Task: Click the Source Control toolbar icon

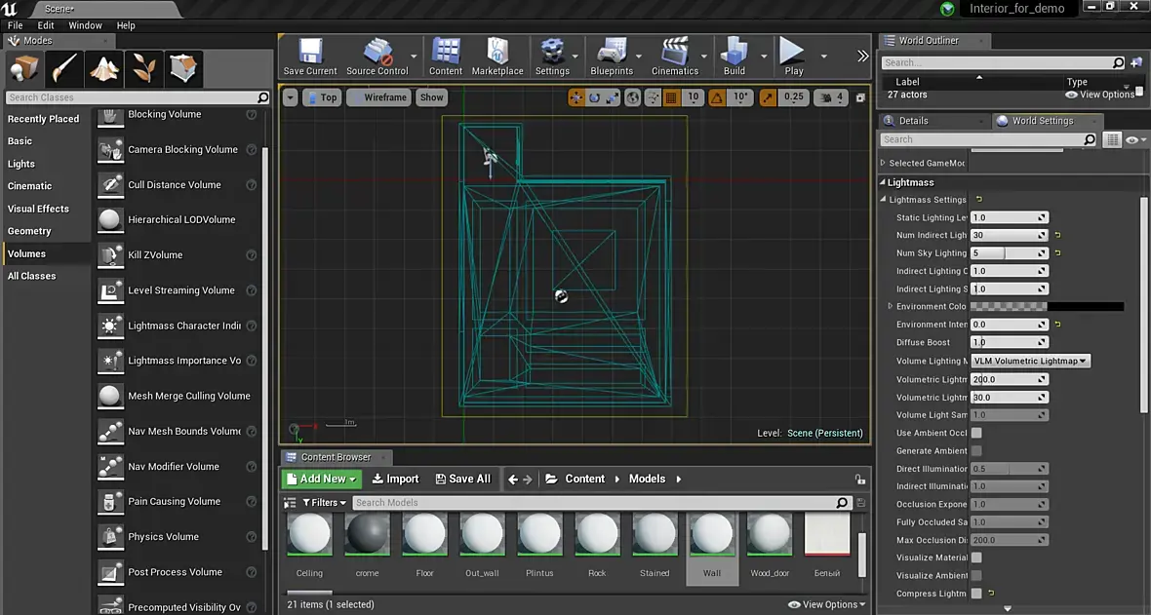Action: [377, 57]
